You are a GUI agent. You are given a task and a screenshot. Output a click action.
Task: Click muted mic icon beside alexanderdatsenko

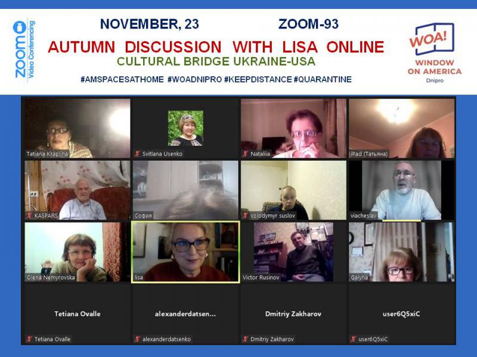138,339
